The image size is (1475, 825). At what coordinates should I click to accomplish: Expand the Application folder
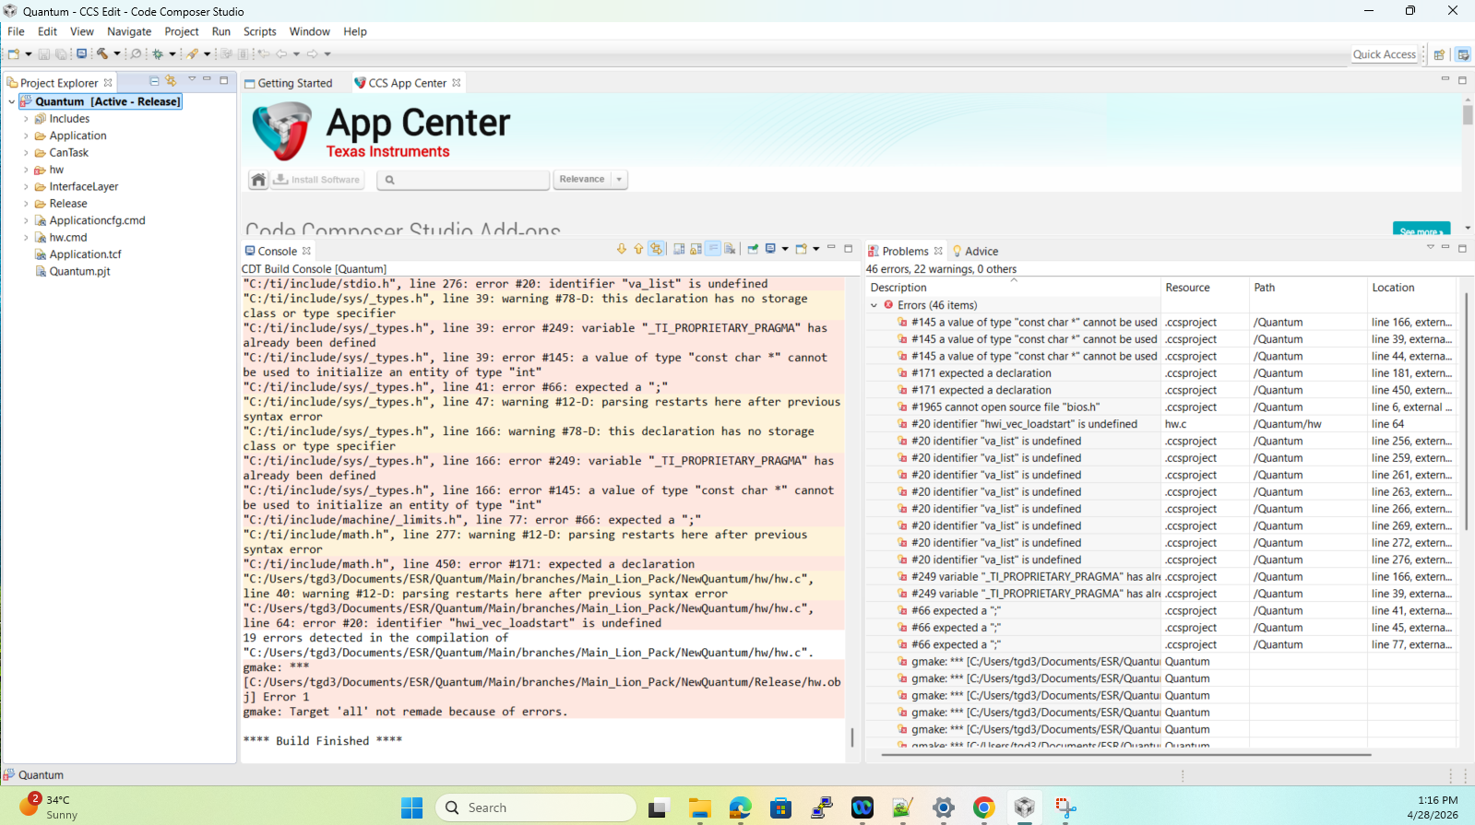pos(26,136)
